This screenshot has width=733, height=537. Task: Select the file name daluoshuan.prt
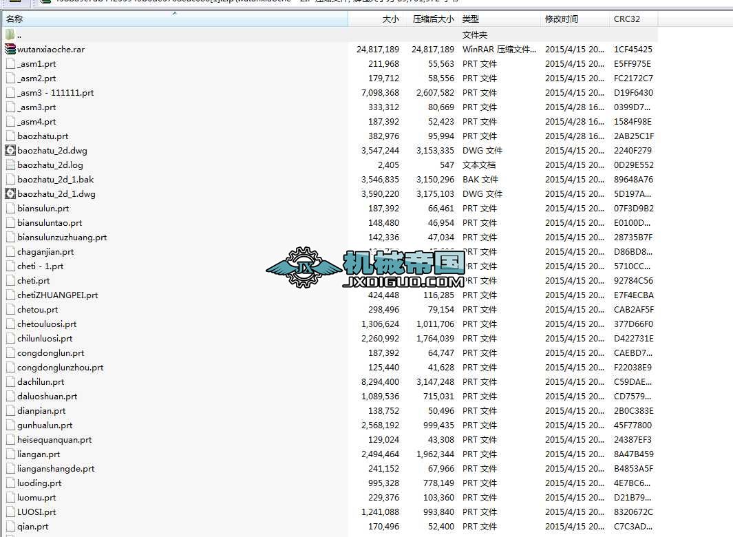click(47, 396)
